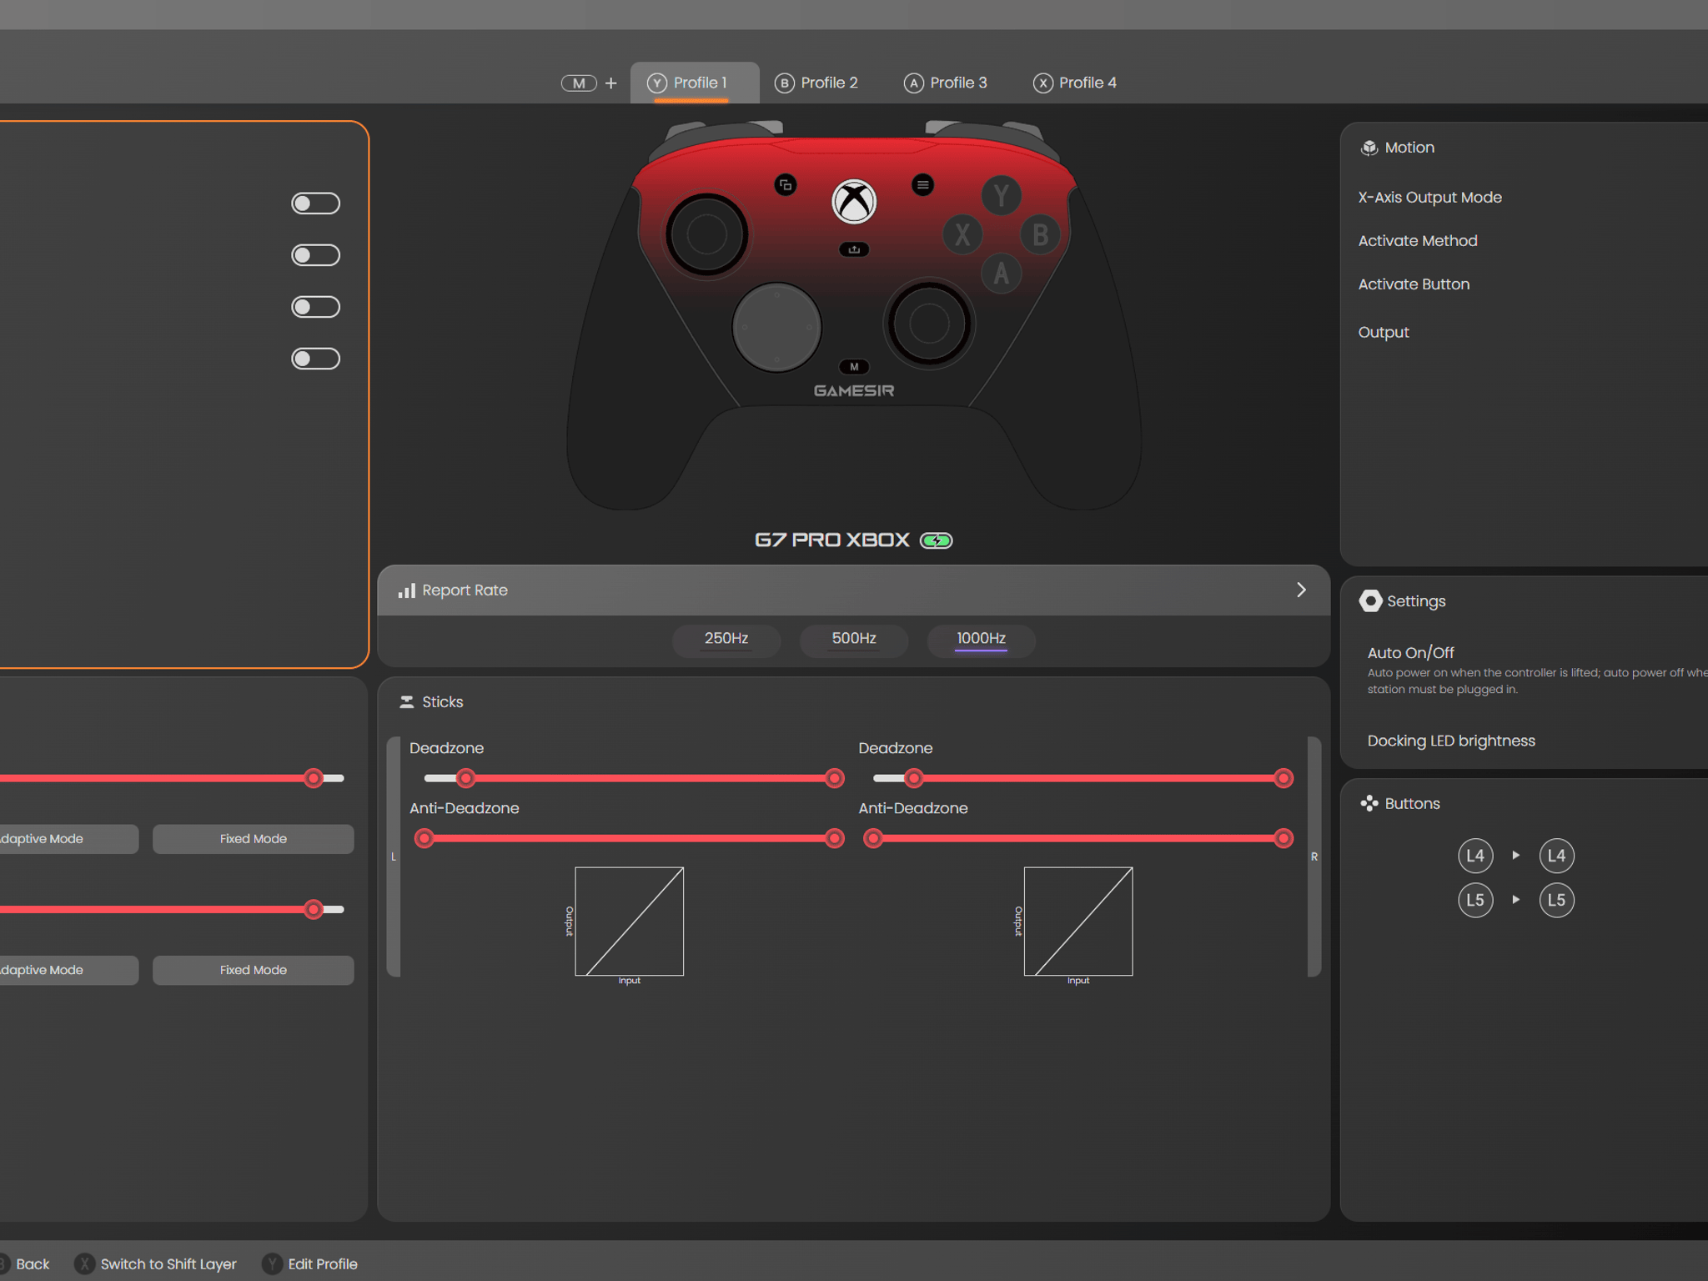The height and width of the screenshot is (1281, 1708).
Task: Click right stick Anti-Deadzone upper handle
Action: 1284,838
